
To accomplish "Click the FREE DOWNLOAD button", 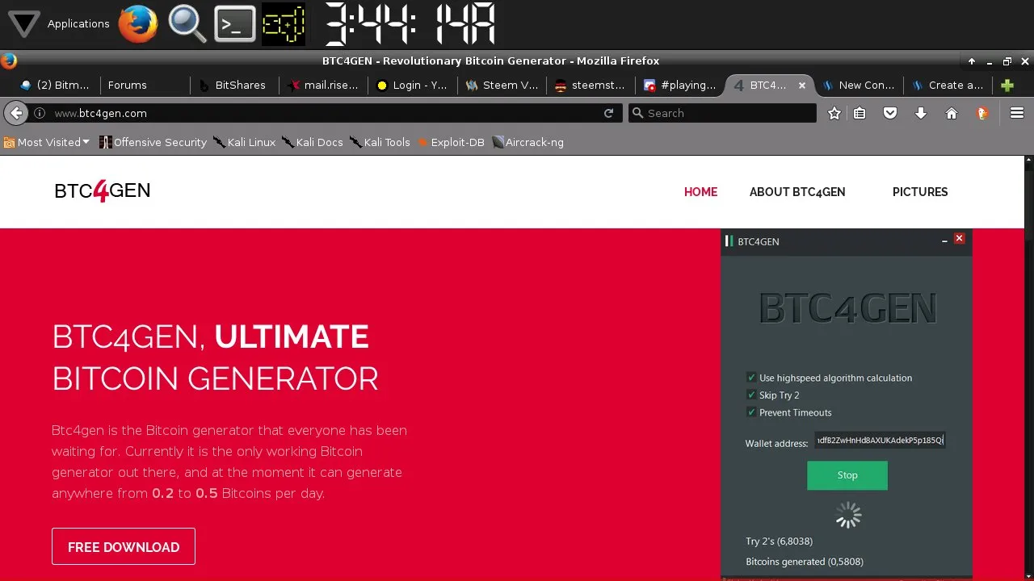I will click(124, 546).
